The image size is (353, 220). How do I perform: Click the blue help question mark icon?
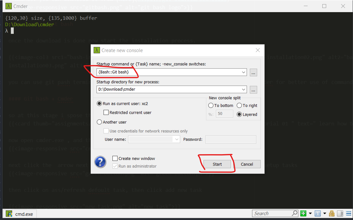pos(100,162)
